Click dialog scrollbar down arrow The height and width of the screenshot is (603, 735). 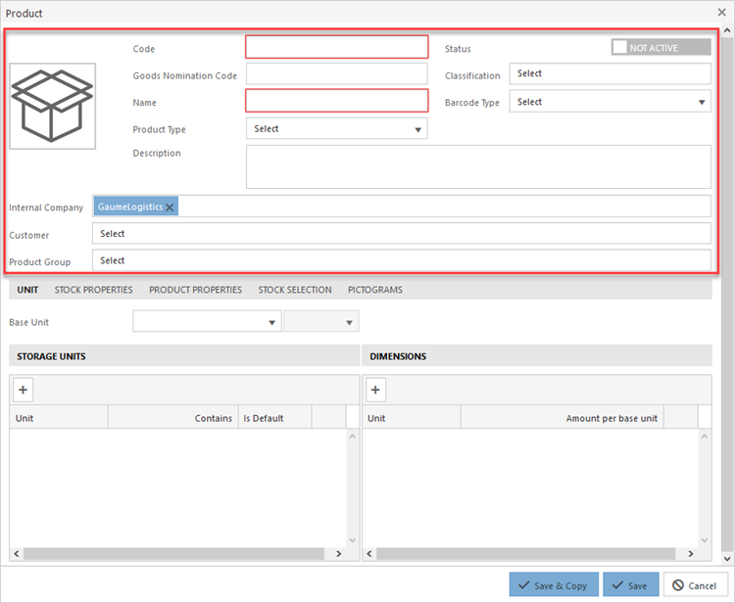(727, 559)
